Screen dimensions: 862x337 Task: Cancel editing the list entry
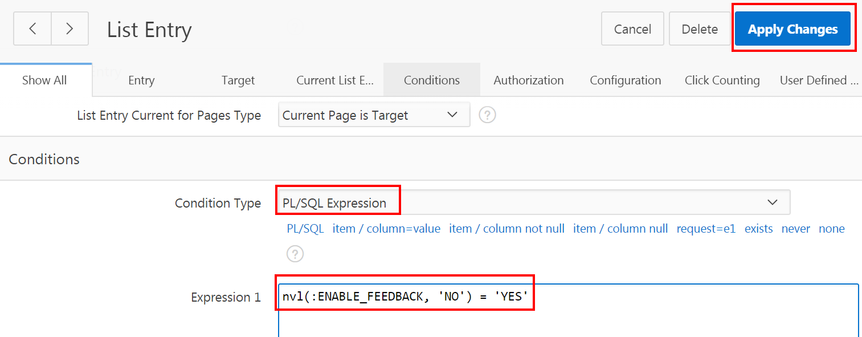(x=632, y=29)
